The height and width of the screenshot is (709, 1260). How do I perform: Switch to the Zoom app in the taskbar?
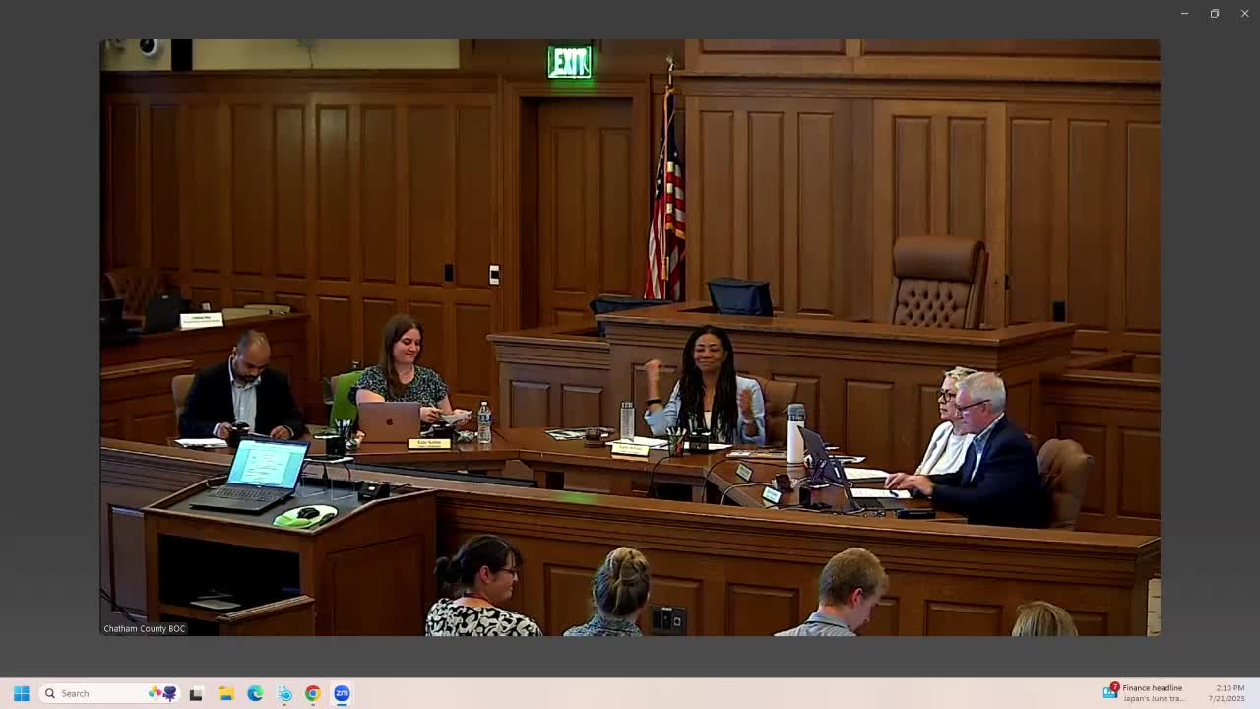(342, 693)
